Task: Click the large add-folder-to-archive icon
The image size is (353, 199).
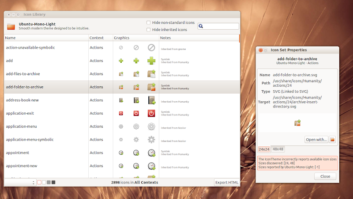Action: coord(151,87)
